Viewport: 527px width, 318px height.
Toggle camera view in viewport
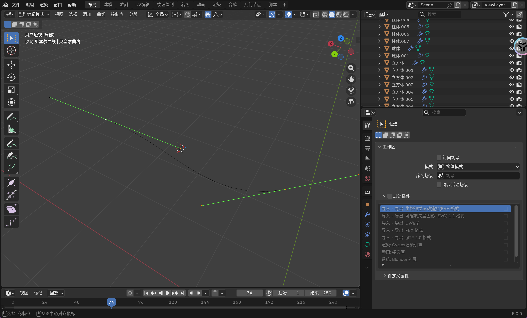tap(351, 91)
